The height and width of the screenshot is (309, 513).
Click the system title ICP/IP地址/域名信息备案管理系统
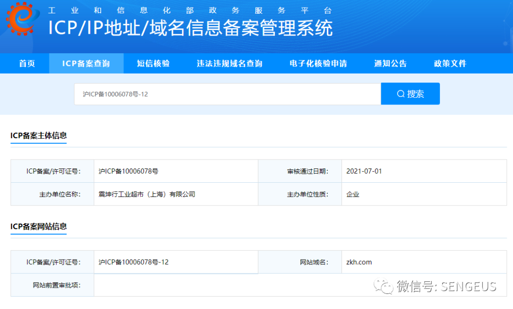tap(190, 28)
